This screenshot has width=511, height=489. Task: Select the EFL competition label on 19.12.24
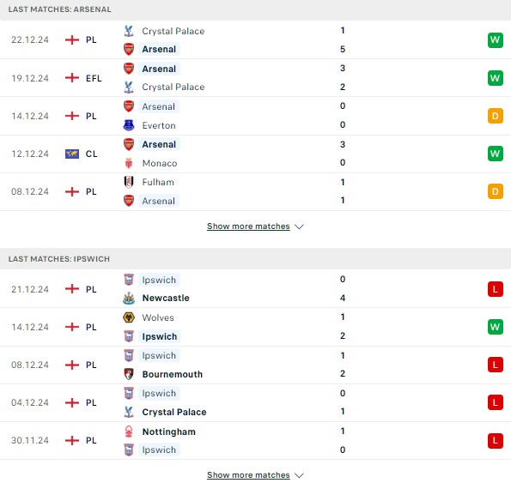94,78
